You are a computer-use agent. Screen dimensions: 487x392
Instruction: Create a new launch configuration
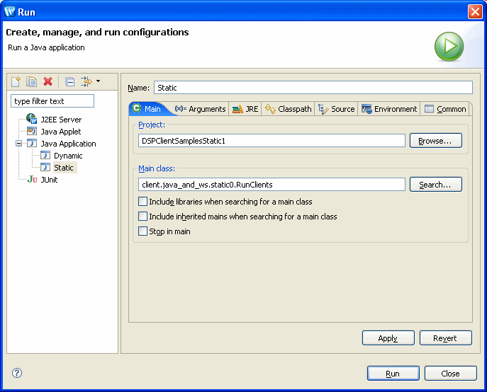pyautogui.click(x=16, y=81)
